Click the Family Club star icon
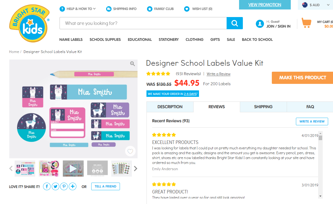This screenshot has height=204, width=333. pyautogui.click(x=150, y=9)
